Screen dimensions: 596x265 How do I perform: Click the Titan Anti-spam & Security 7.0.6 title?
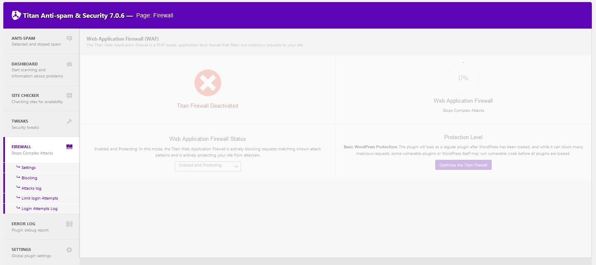[74, 16]
